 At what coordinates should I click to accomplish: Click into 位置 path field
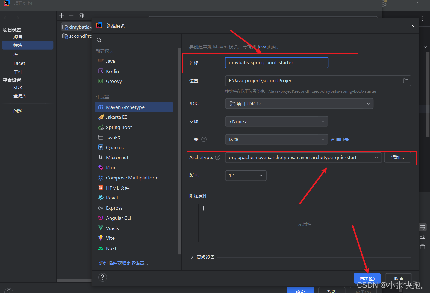318,81
